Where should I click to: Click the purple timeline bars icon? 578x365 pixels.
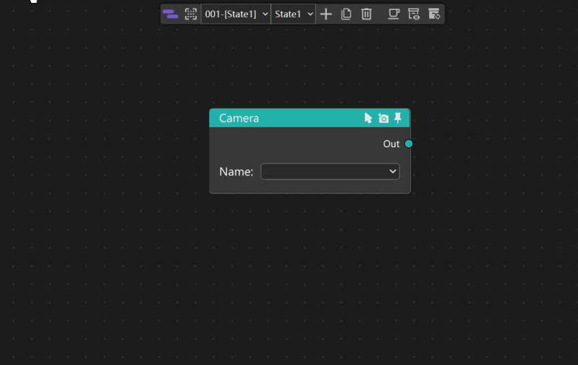[x=170, y=14]
